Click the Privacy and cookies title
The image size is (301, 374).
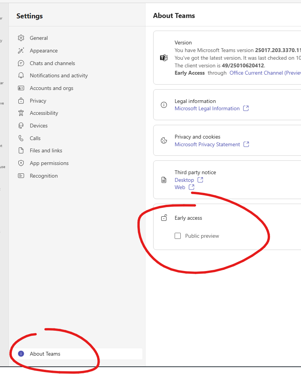197,137
